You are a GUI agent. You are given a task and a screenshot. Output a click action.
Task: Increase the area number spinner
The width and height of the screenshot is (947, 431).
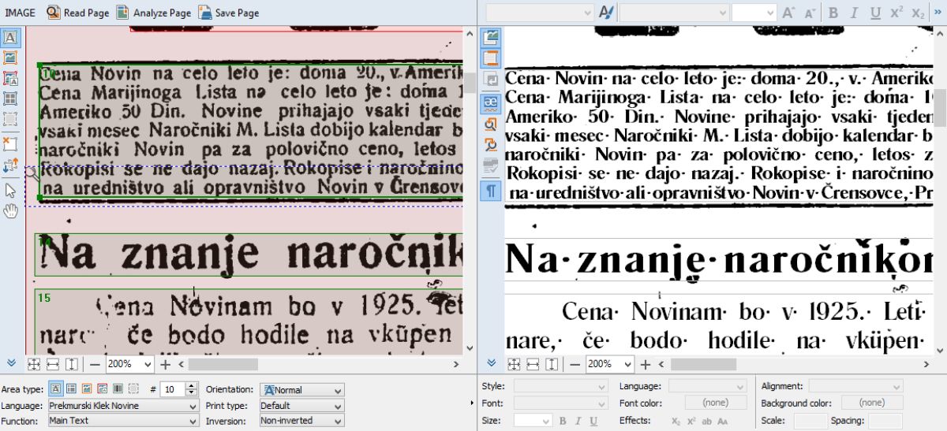(191, 386)
